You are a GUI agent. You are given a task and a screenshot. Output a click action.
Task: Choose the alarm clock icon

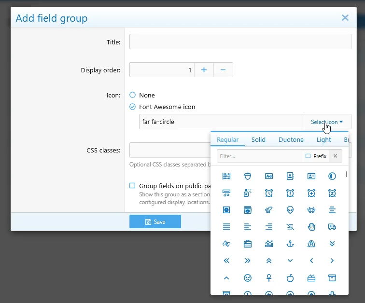tap(269, 193)
